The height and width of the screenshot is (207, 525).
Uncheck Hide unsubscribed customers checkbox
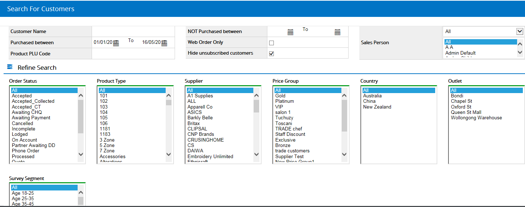coord(272,54)
